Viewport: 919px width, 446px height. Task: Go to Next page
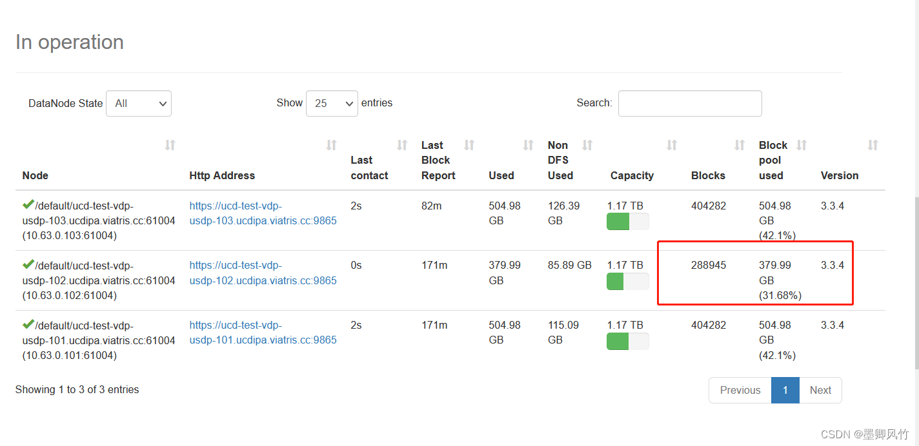[x=820, y=390]
